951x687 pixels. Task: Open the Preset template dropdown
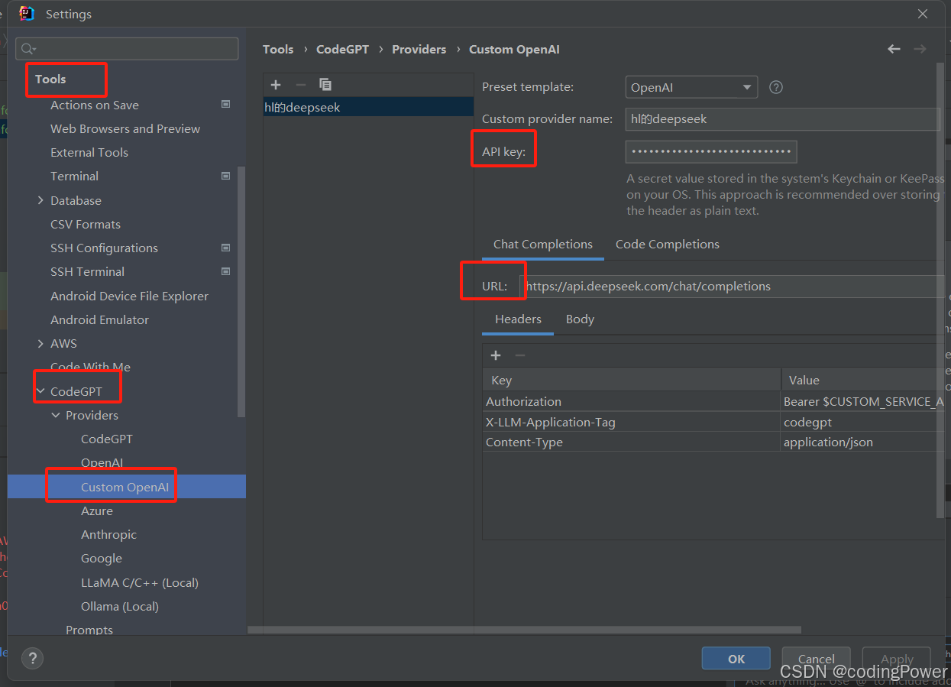(691, 87)
